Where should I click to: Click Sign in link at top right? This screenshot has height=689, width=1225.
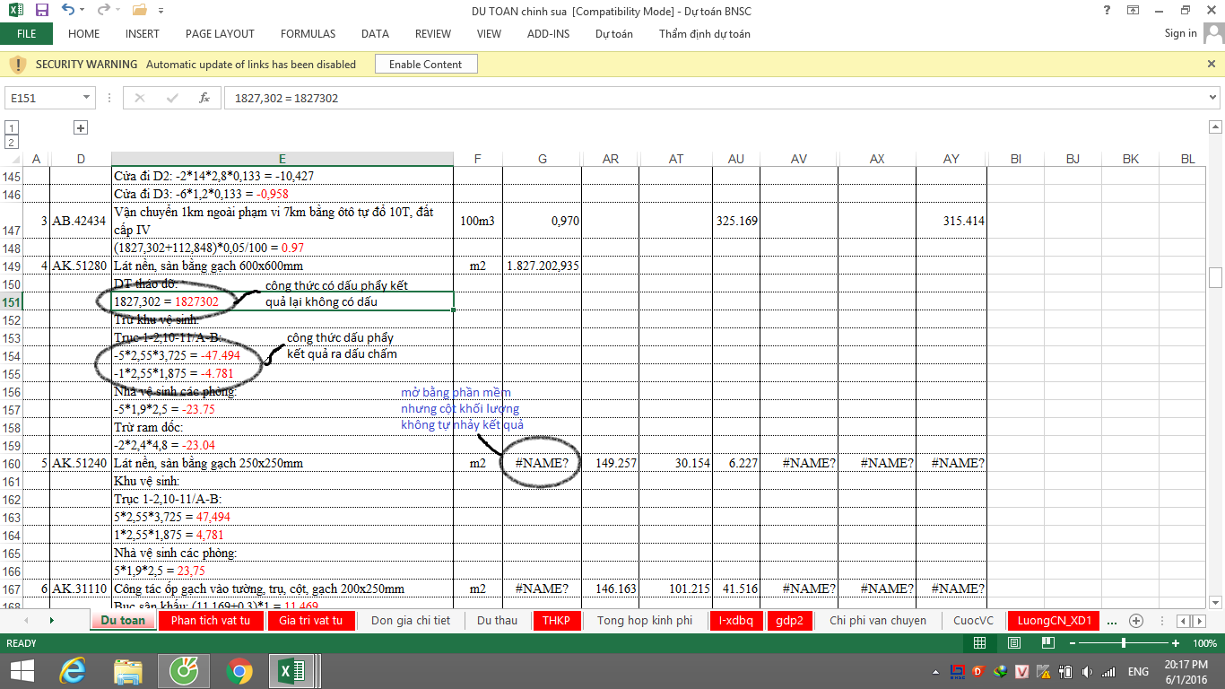(x=1180, y=33)
